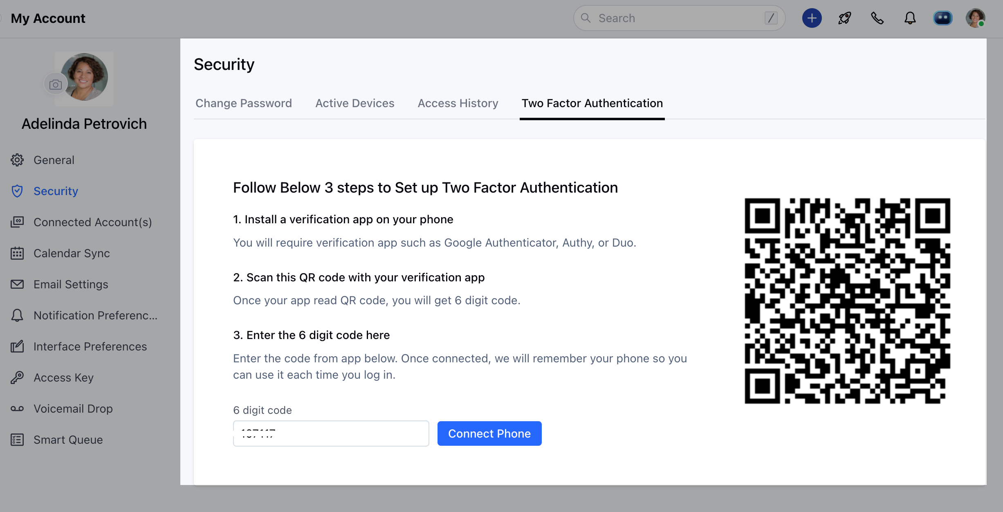
Task: Open the user avatar in top right
Action: [975, 18]
